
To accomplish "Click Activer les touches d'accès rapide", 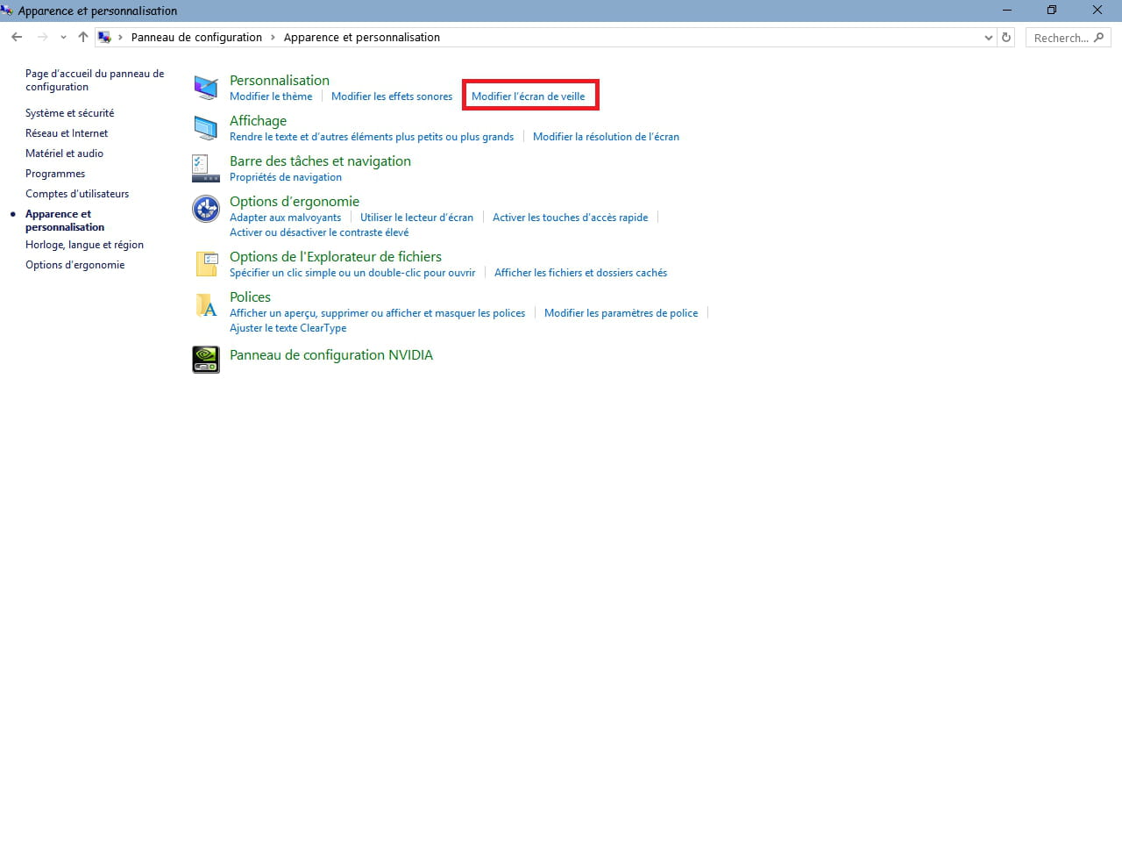I will pyautogui.click(x=571, y=218).
